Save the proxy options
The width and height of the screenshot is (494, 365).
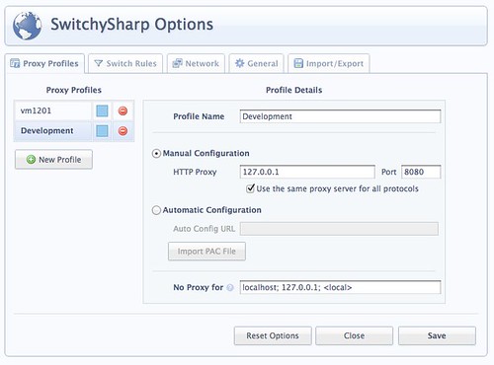pyautogui.click(x=437, y=335)
